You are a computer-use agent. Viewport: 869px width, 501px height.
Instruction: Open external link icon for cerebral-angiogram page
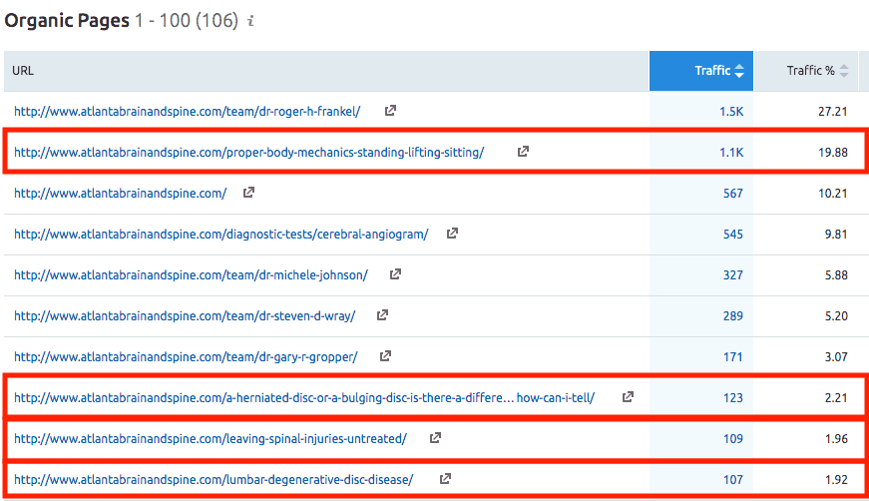452,234
